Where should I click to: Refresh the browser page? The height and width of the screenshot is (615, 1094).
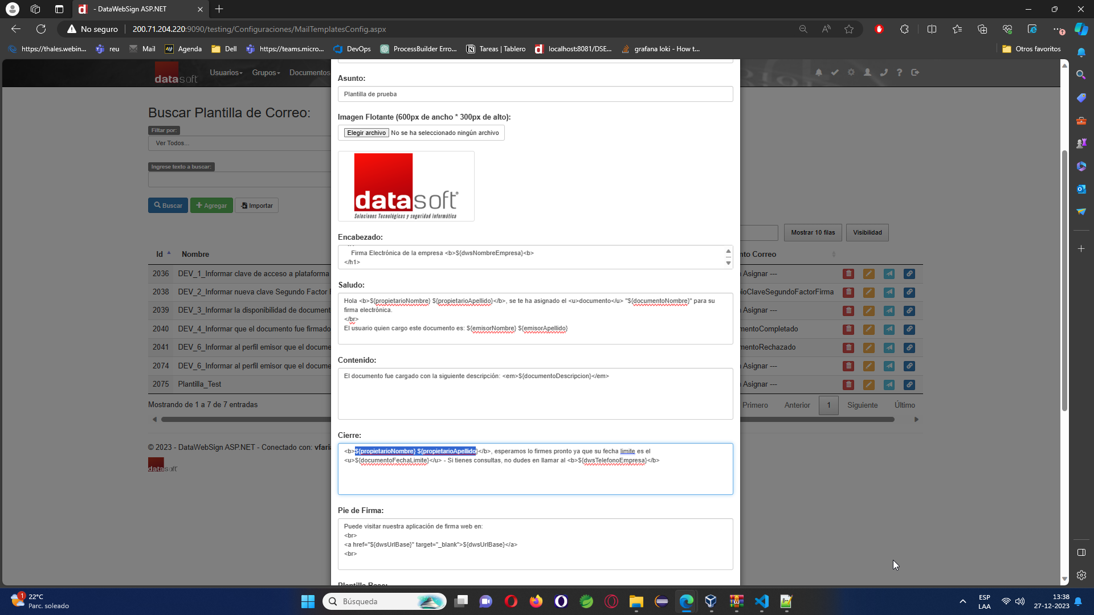tap(41, 29)
